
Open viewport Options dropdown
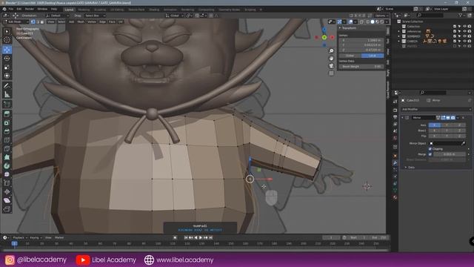coord(381,16)
